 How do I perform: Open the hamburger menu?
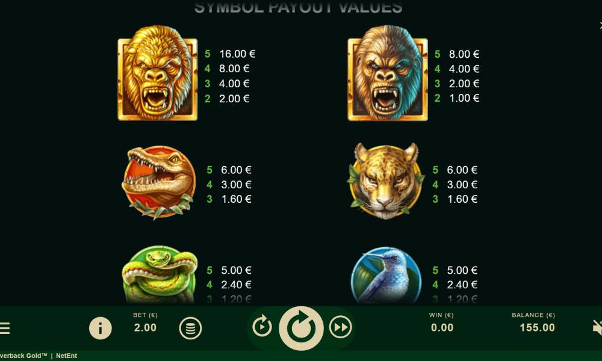(5, 328)
